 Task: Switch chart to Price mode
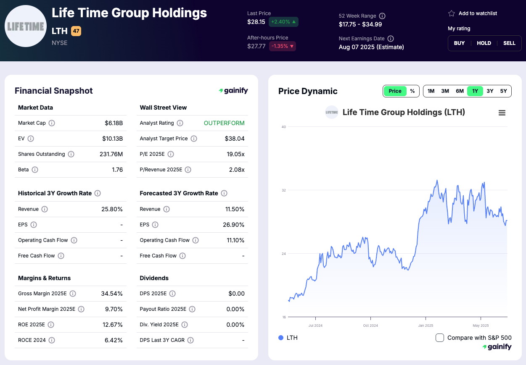[x=395, y=91]
